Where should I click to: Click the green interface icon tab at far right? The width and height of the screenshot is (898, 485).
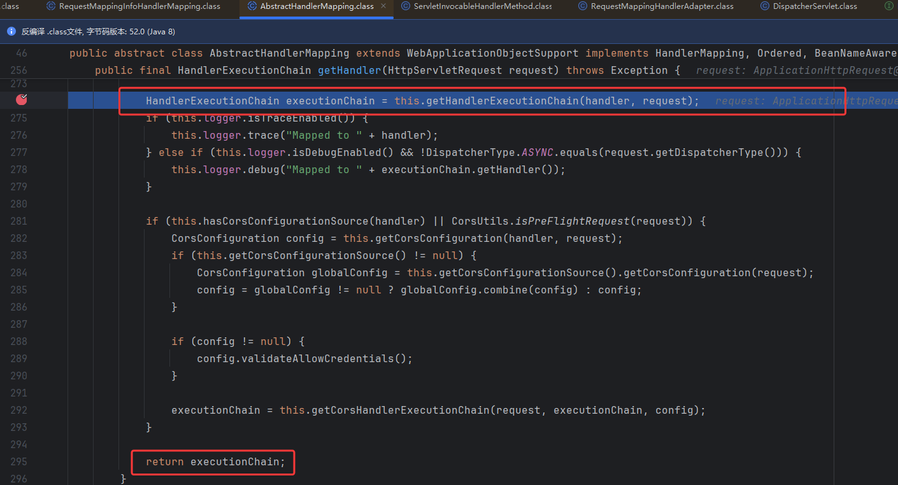click(889, 6)
